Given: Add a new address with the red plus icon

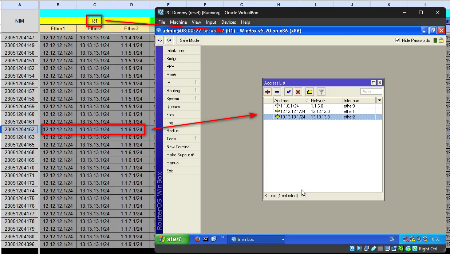Looking at the screenshot, I should 268,92.
